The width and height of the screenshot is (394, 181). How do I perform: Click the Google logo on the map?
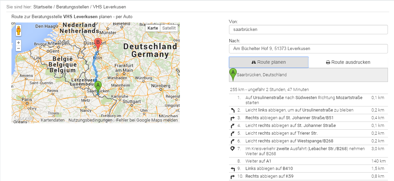point(23,118)
